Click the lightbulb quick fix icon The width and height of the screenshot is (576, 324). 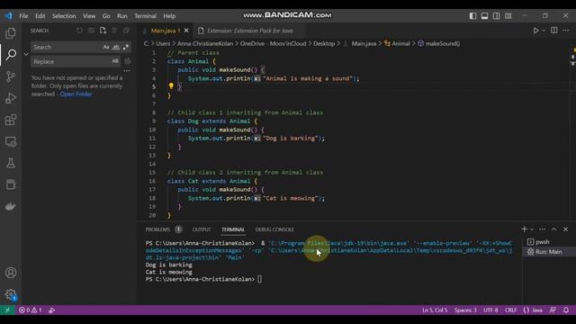coord(171,86)
